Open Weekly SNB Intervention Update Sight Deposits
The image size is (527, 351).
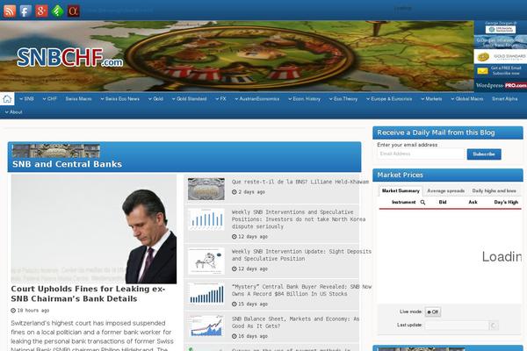click(x=301, y=255)
